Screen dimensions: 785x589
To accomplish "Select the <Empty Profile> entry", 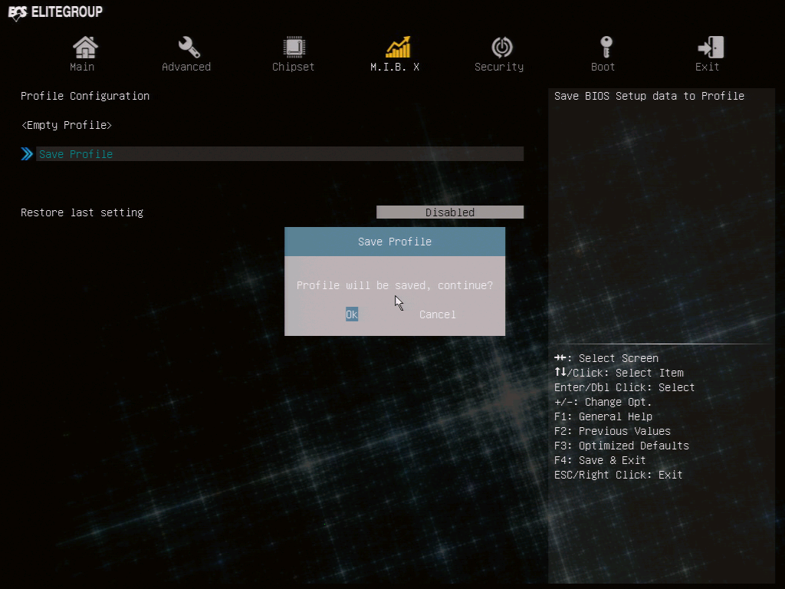I will [66, 125].
